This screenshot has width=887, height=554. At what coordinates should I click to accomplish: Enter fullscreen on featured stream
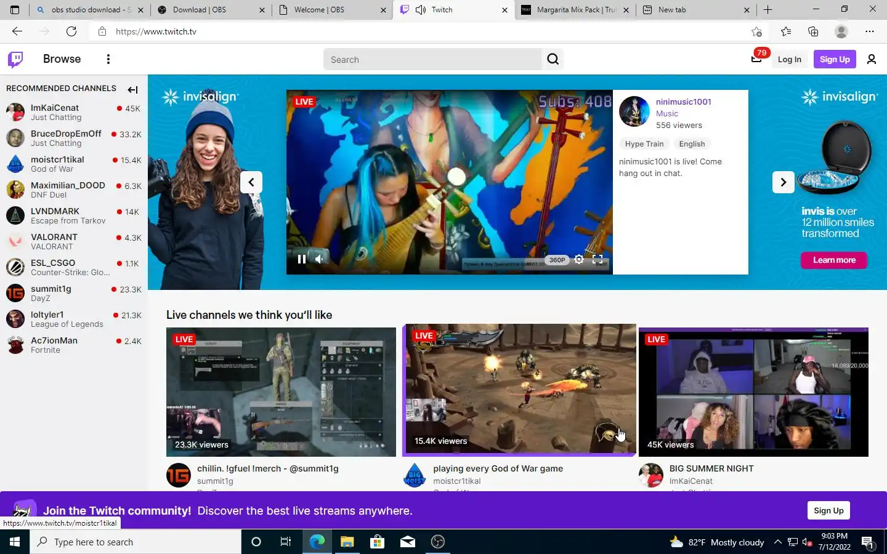[597, 259]
